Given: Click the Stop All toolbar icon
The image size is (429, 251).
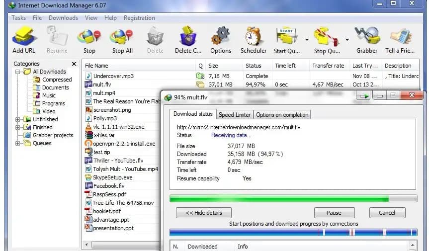Looking at the screenshot, I should point(122,38).
